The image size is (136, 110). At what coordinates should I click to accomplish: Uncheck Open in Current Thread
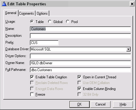(x=79, y=77)
